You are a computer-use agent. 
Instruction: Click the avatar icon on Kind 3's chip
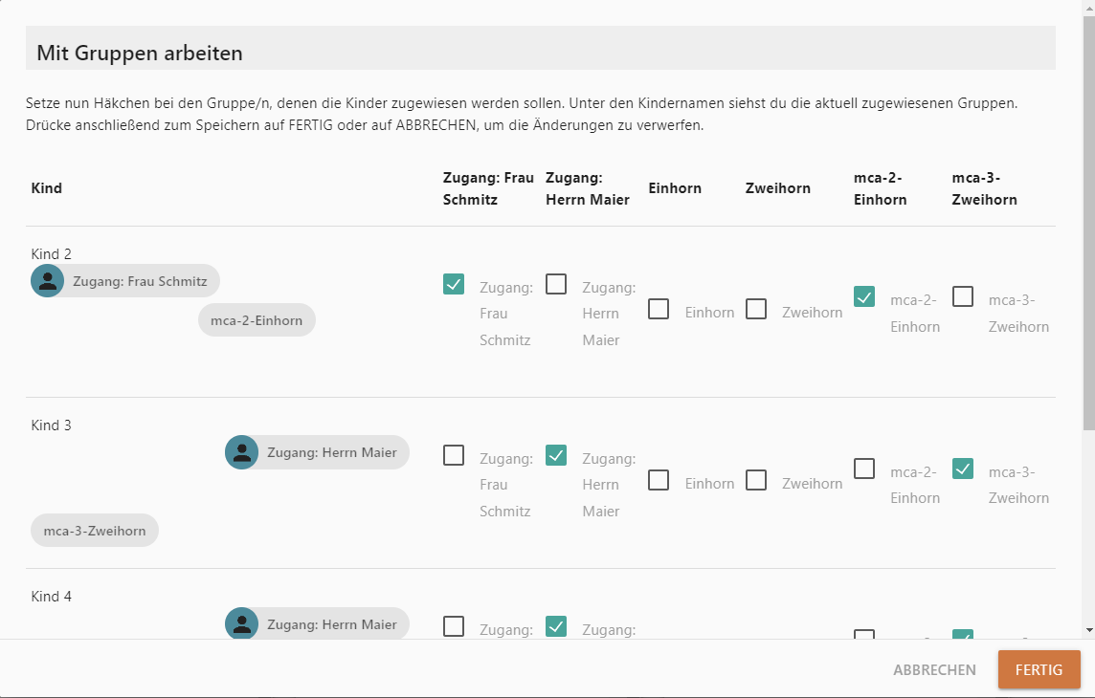tap(241, 452)
